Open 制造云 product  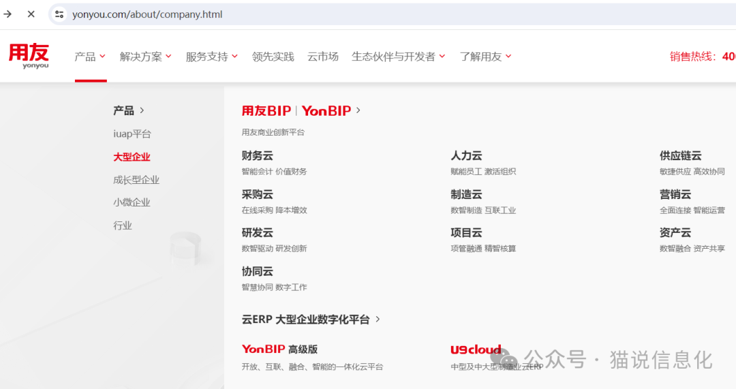click(466, 194)
